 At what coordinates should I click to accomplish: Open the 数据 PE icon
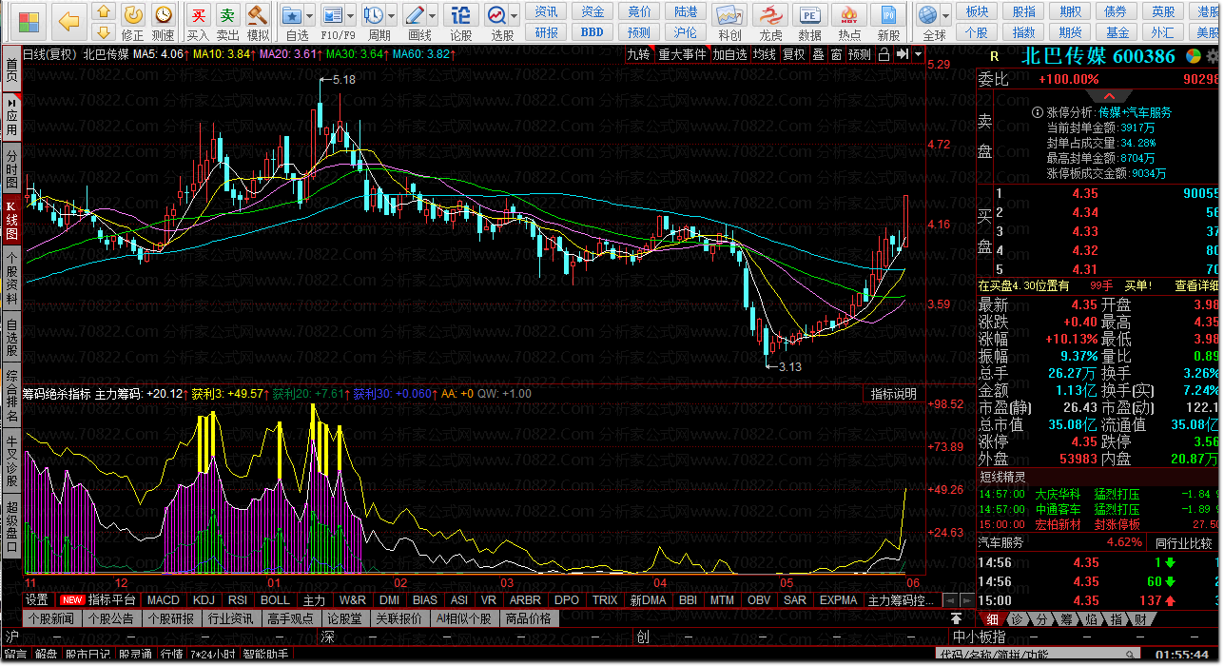point(810,15)
